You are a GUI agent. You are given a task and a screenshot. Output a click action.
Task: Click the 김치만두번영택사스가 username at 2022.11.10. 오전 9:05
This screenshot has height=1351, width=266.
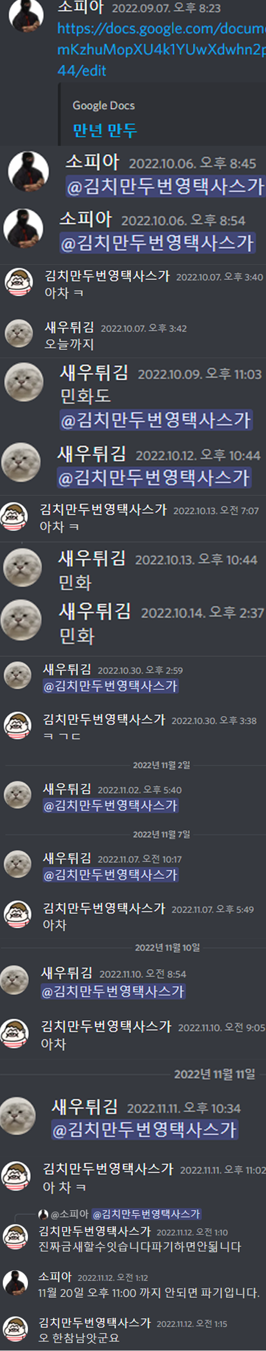pos(106,1026)
